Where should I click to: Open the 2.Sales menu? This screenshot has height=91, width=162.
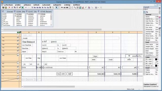(x=18, y=5)
